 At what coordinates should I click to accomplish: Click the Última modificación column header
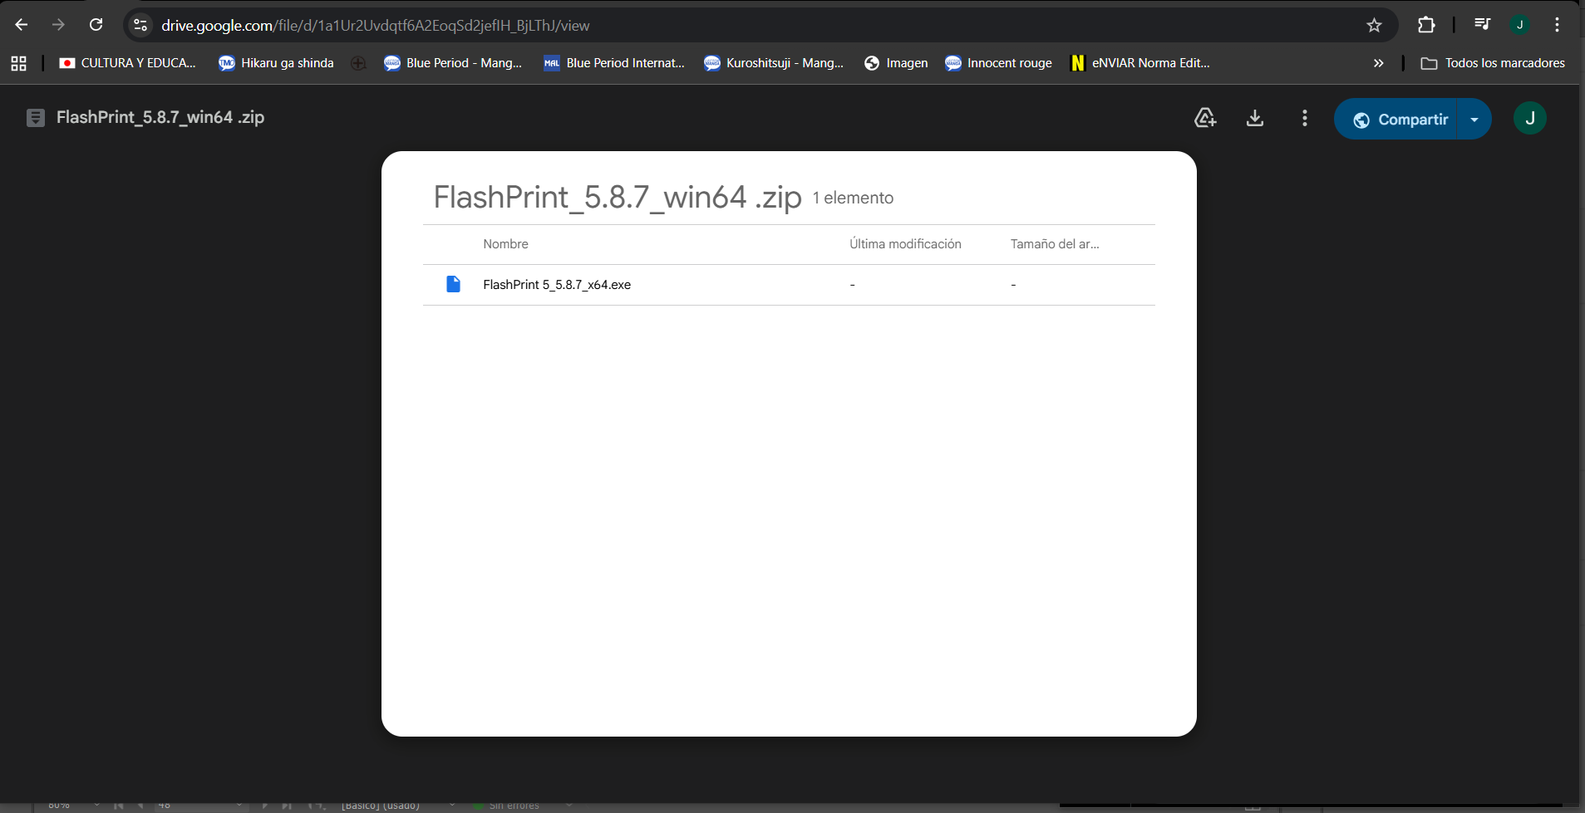[x=905, y=244]
